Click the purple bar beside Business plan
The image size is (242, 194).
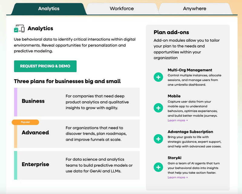tap(15, 102)
